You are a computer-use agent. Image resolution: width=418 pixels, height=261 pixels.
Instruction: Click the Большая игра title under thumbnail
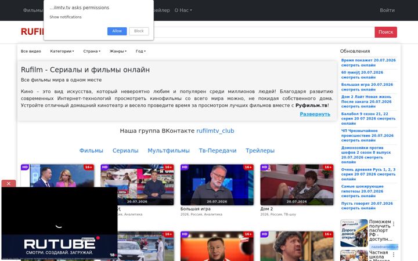coord(196,209)
